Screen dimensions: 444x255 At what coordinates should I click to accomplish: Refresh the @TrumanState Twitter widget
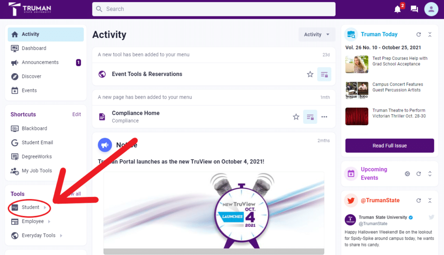coord(418,200)
